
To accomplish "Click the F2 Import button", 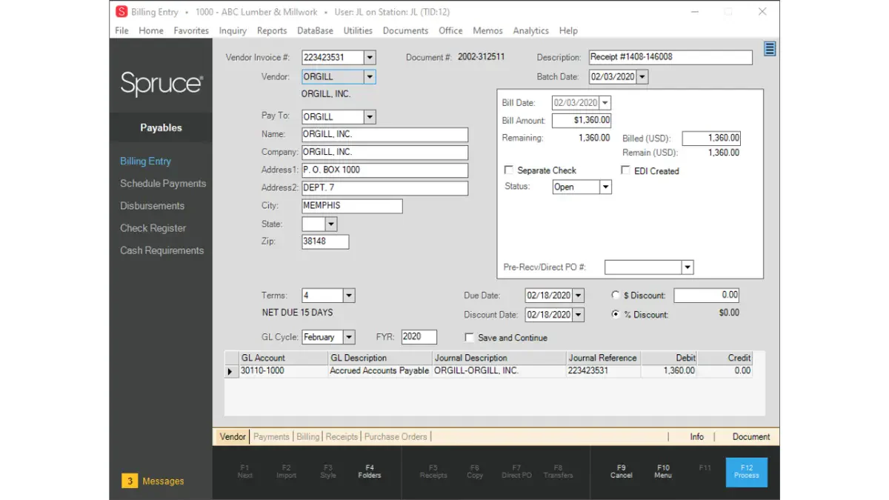I will 287,472.
